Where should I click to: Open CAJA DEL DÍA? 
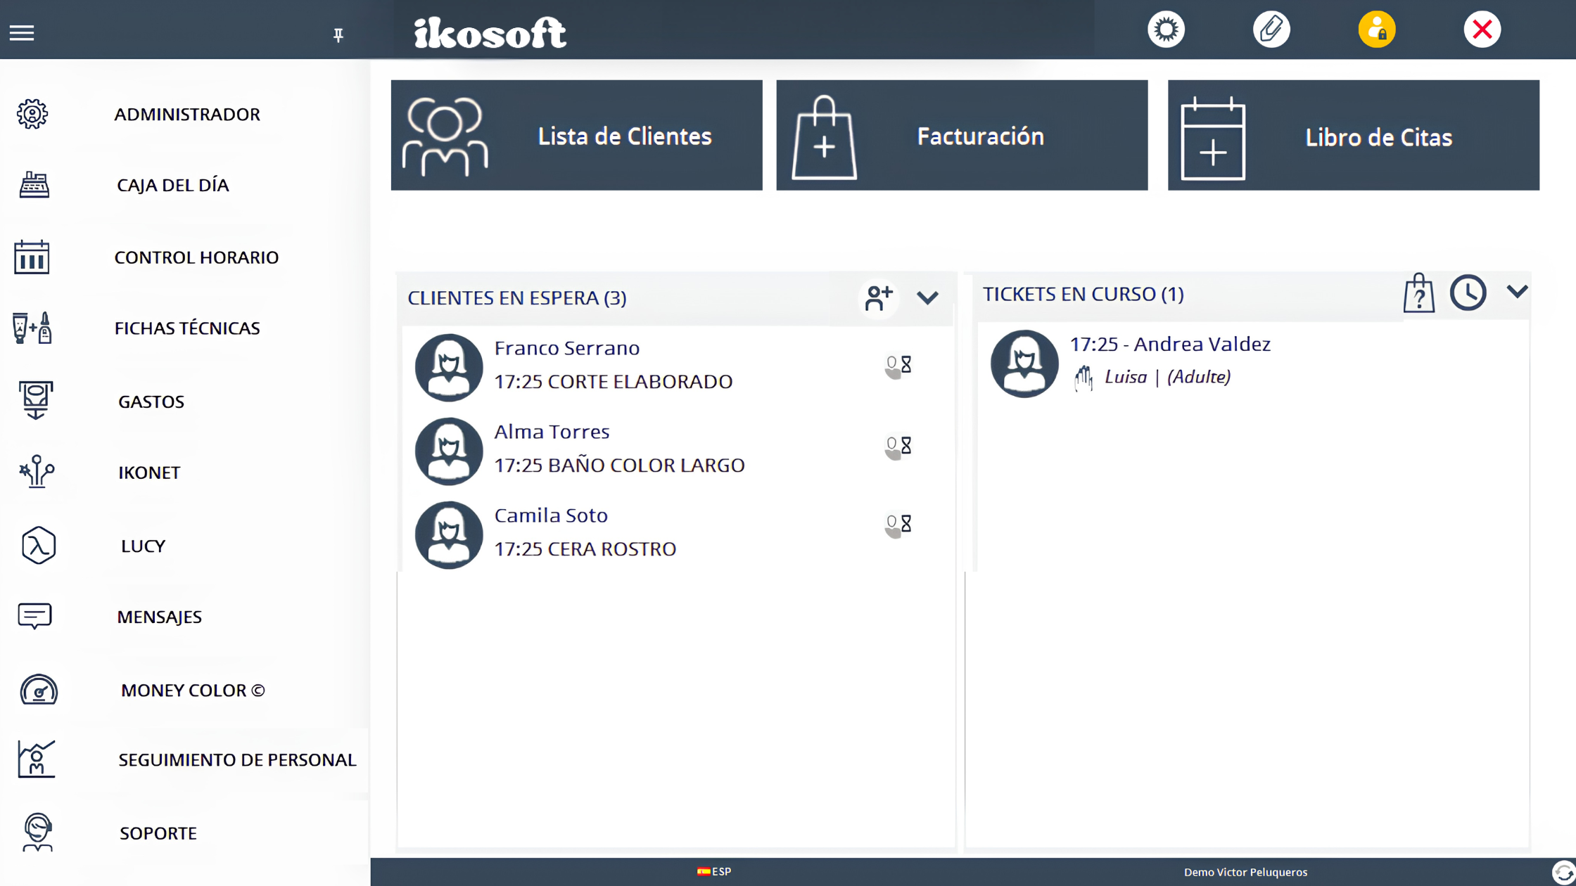(173, 185)
